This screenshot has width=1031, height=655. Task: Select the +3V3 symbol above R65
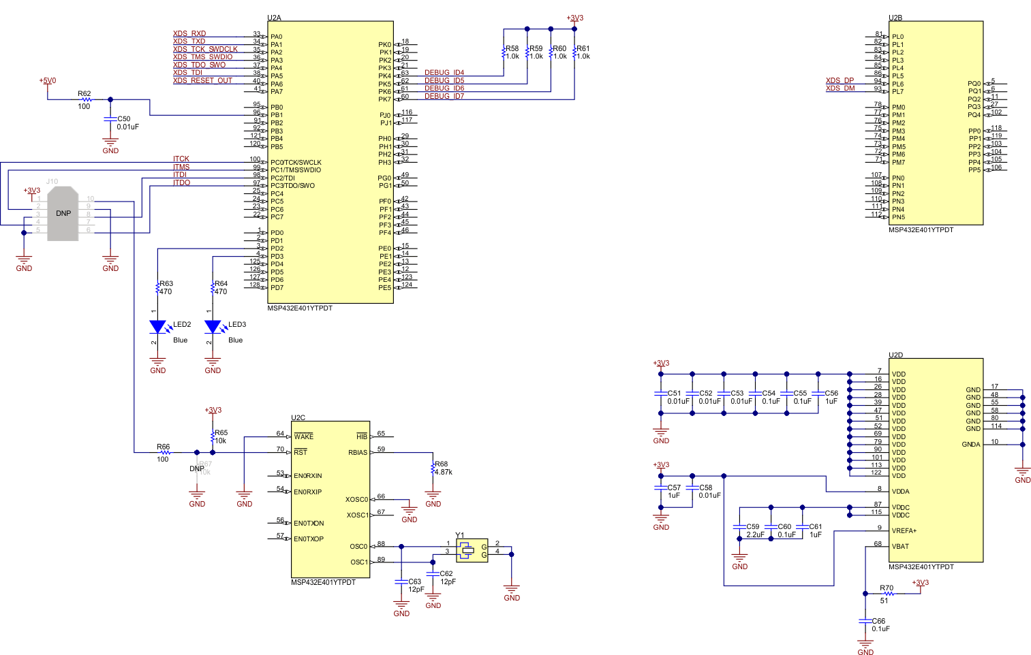pos(213,411)
